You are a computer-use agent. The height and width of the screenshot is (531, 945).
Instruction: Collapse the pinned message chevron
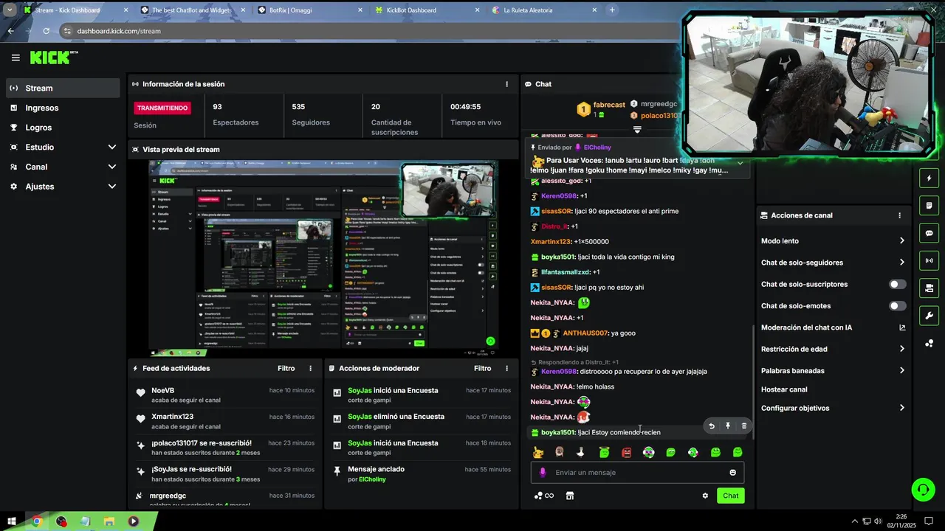pos(740,162)
